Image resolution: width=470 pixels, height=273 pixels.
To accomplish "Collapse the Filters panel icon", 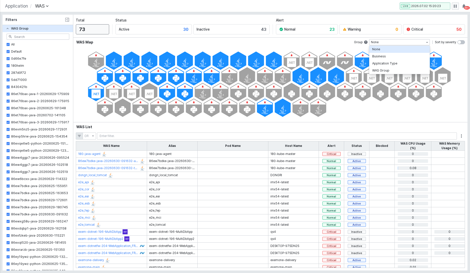I will coord(67,20).
